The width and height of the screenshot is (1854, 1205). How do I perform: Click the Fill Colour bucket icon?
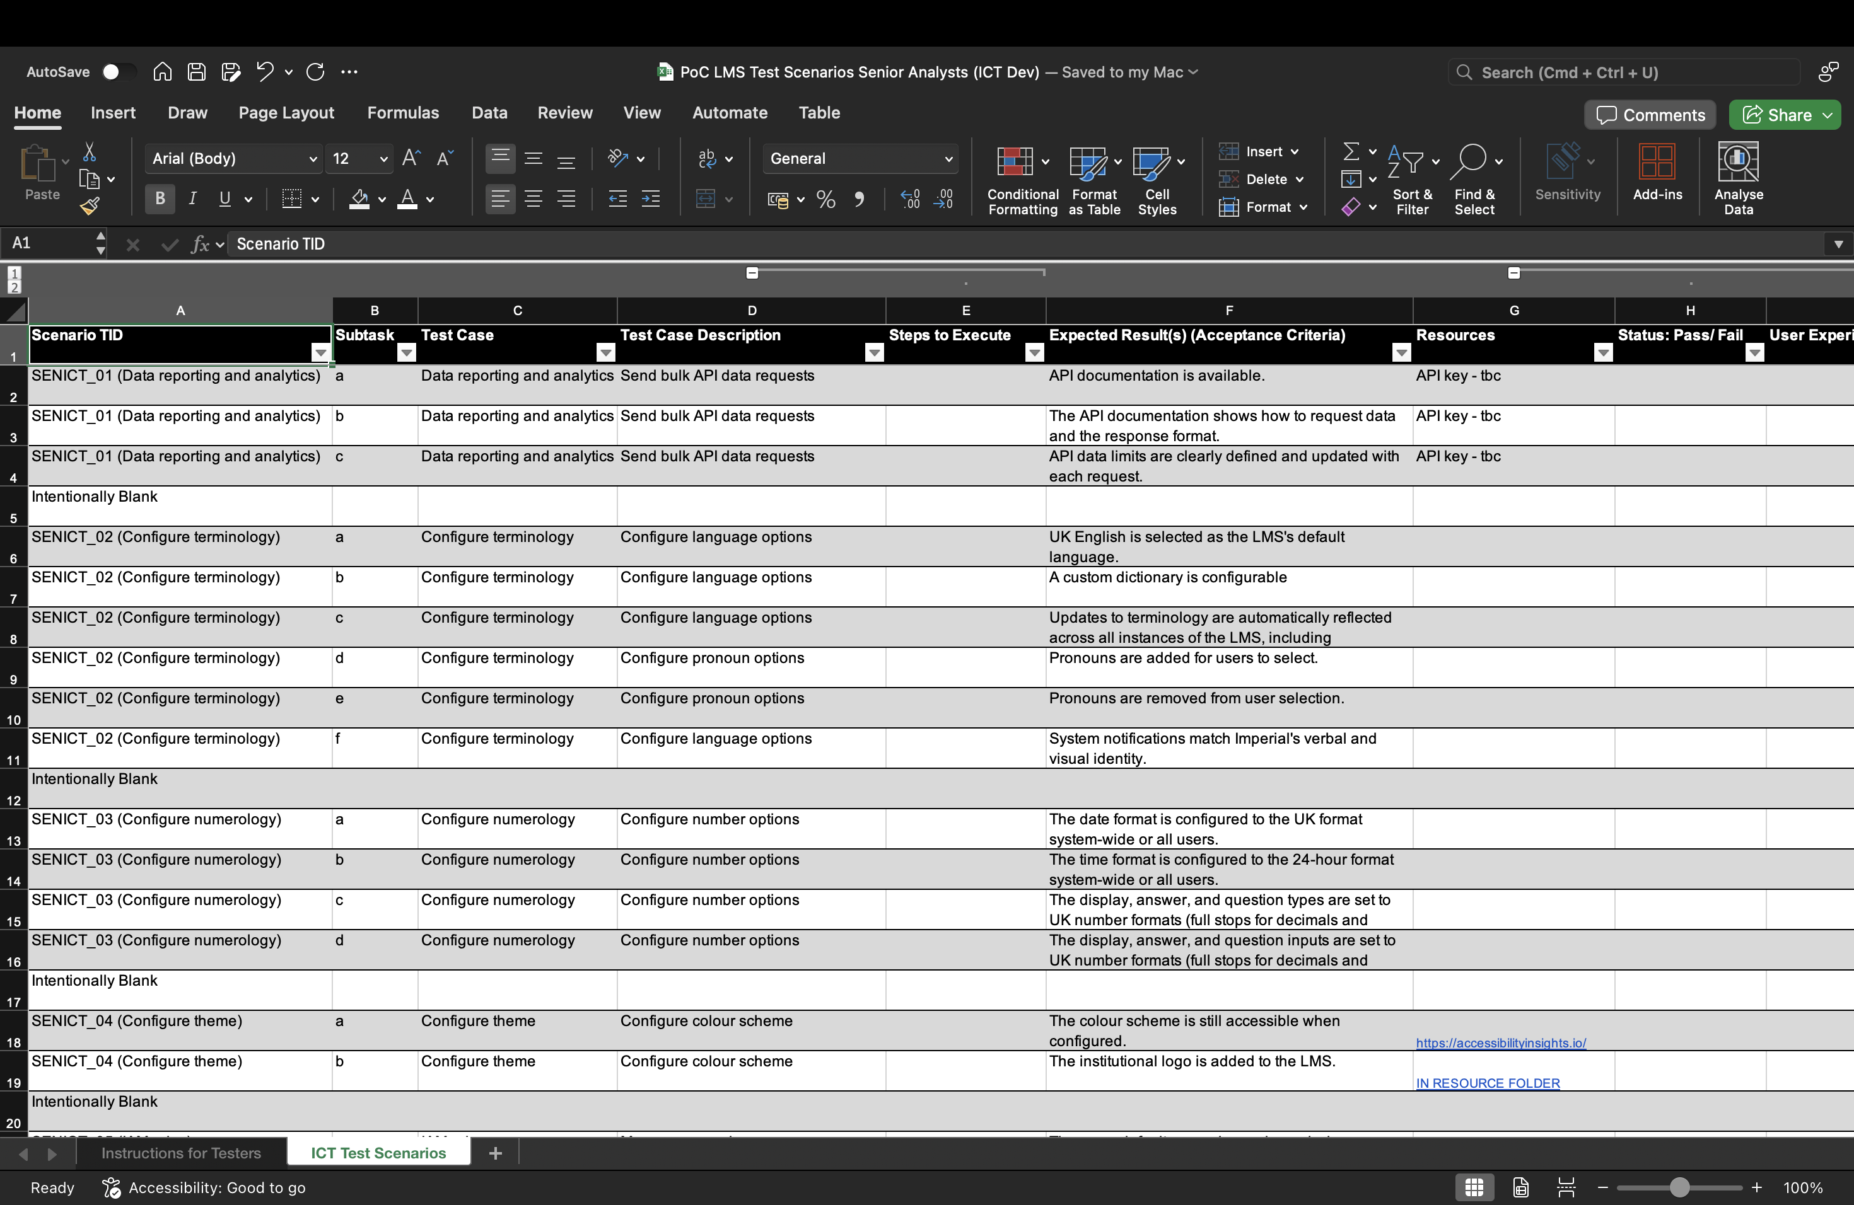(x=359, y=199)
